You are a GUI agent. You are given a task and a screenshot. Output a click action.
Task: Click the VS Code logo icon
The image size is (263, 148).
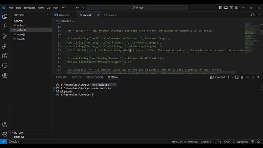click(4, 8)
